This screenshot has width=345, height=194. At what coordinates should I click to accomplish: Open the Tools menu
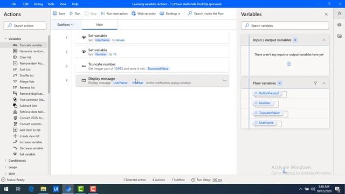point(51,4)
